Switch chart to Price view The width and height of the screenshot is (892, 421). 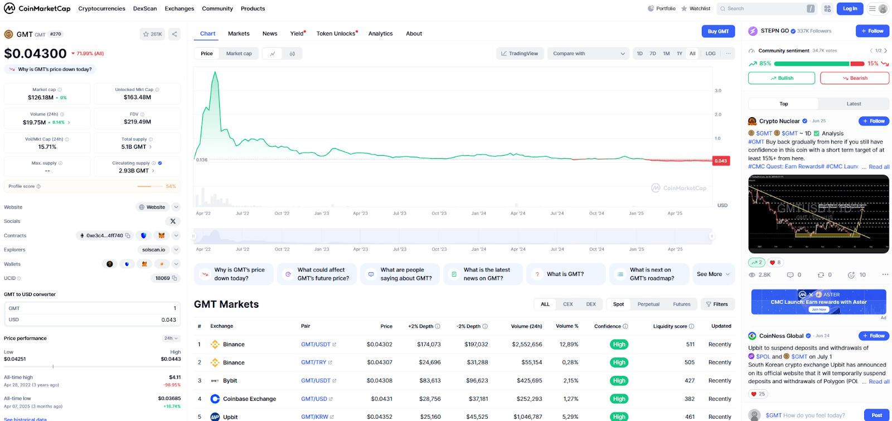point(207,54)
